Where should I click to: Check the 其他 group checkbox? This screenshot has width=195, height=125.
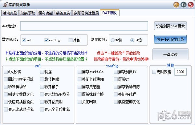point(71,40)
